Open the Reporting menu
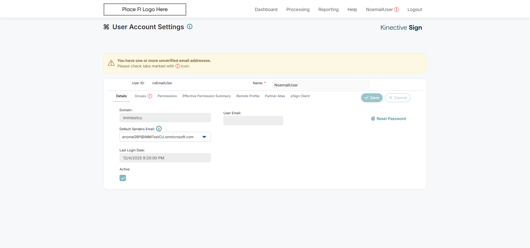 (328, 9)
